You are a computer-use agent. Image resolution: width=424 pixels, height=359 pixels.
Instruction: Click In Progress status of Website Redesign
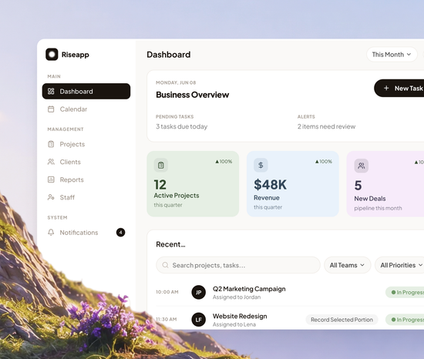[405, 320]
